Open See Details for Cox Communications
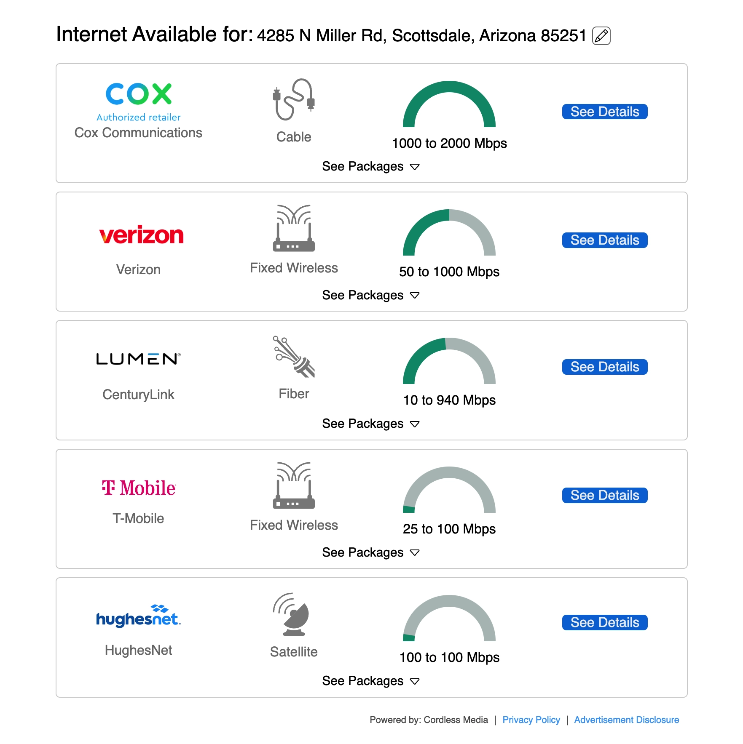The width and height of the screenshot is (743, 744). (604, 112)
